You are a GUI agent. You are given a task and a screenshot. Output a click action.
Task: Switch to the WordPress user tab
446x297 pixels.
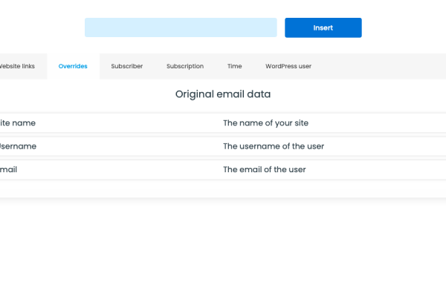(288, 66)
